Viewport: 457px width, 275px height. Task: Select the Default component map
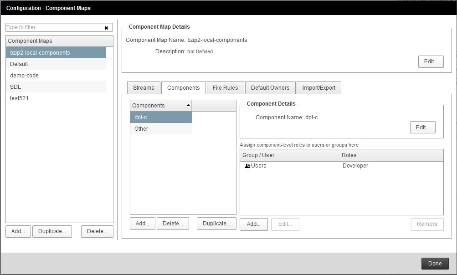[26, 64]
